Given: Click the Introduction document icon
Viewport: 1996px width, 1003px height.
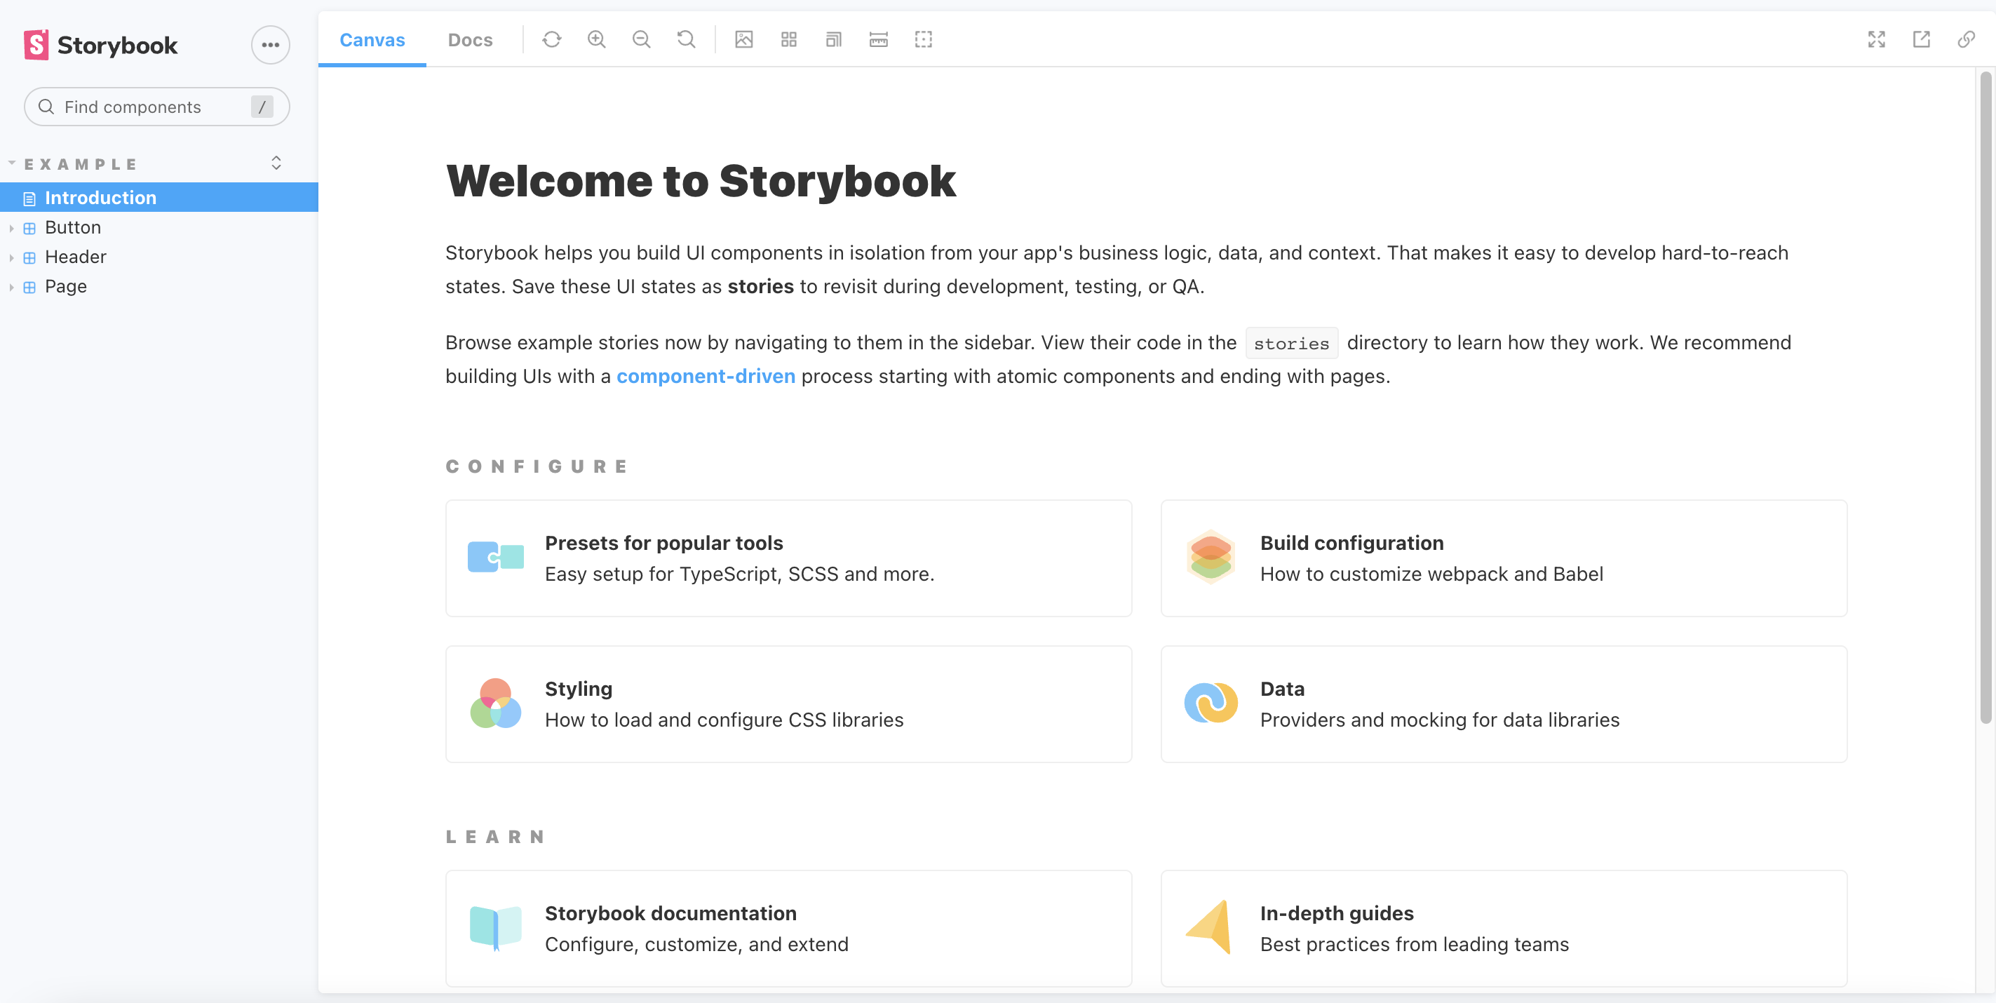Looking at the screenshot, I should (x=29, y=198).
